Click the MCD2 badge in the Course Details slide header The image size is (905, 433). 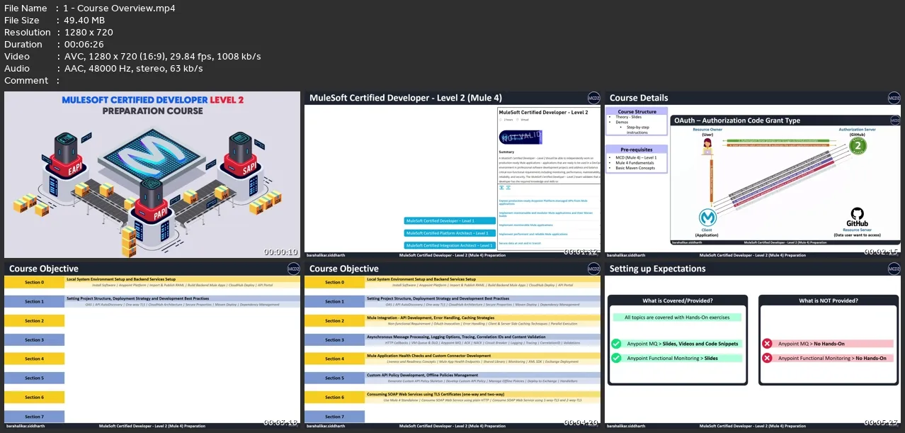pos(894,98)
